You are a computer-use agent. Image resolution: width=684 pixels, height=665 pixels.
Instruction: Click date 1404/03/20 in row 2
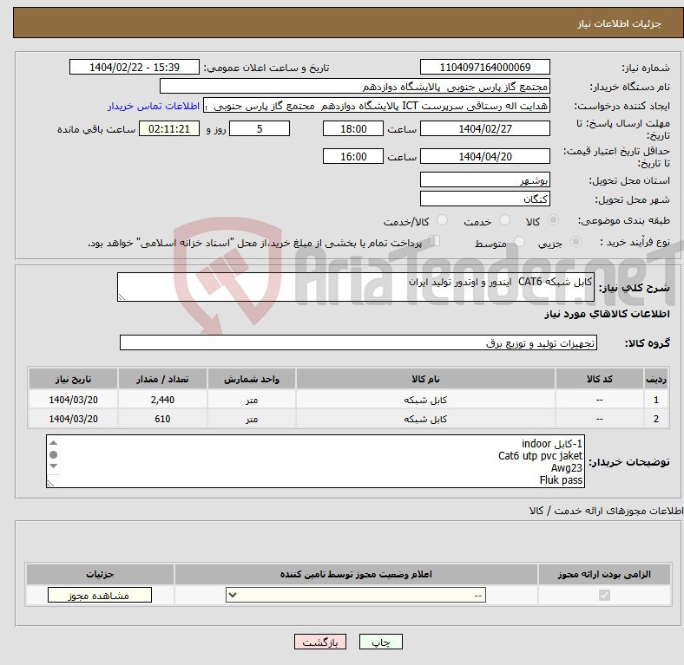coord(73,419)
